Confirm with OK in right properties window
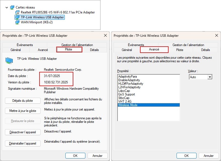The height and width of the screenshot is (161, 221). (x=186, y=156)
